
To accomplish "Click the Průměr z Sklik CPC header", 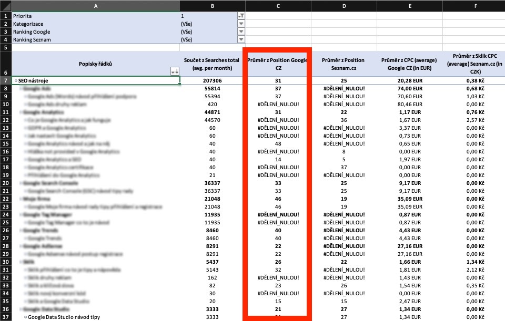I will (474, 64).
